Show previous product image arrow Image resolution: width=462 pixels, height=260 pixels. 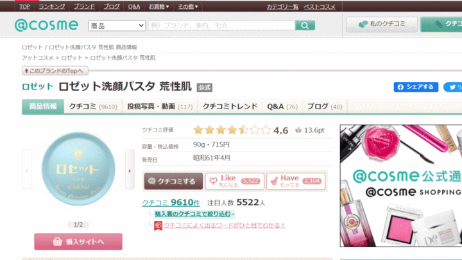coord(26,169)
